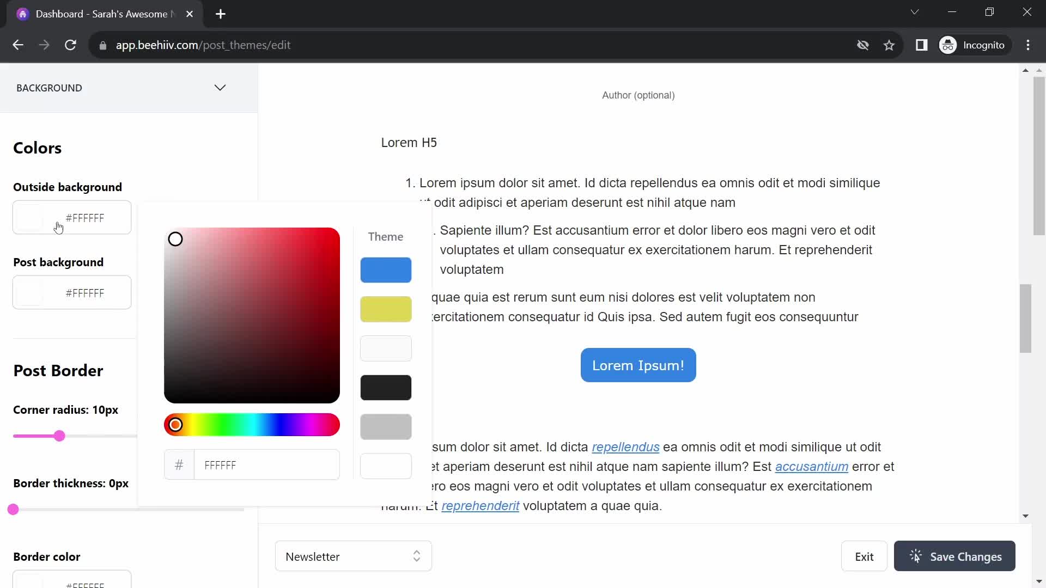Click the Exit button
The height and width of the screenshot is (588, 1046).
863,556
